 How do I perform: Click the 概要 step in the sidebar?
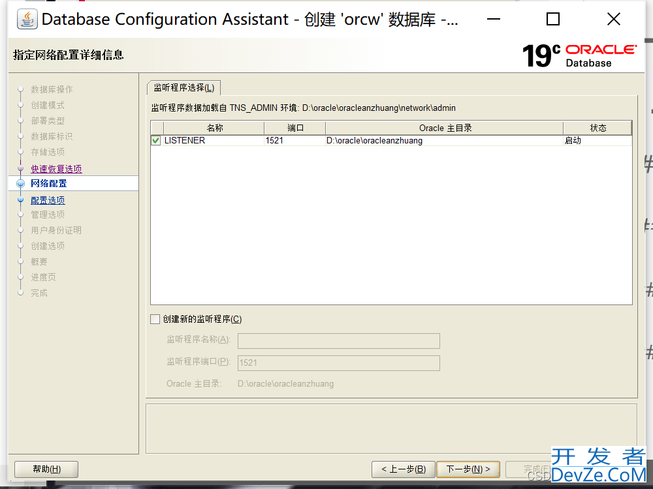39,261
